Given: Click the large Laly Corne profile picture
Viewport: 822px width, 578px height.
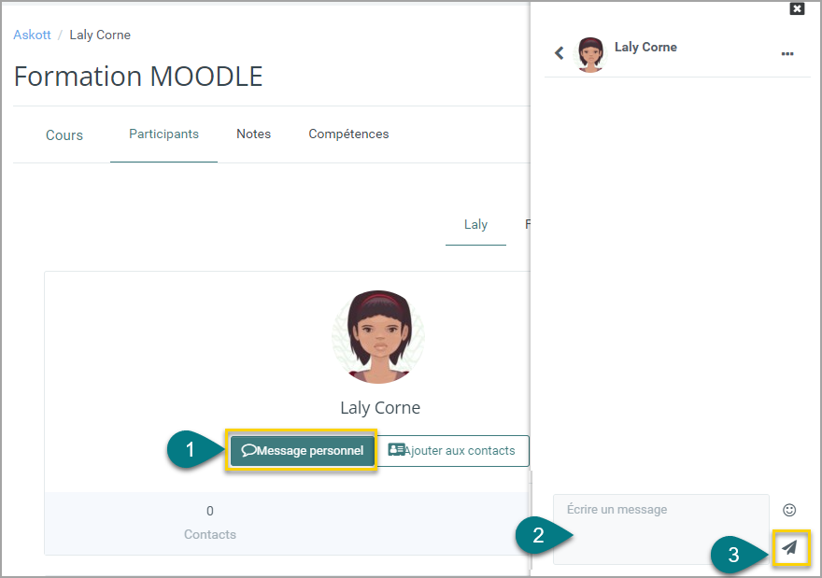Looking at the screenshot, I should [x=378, y=337].
